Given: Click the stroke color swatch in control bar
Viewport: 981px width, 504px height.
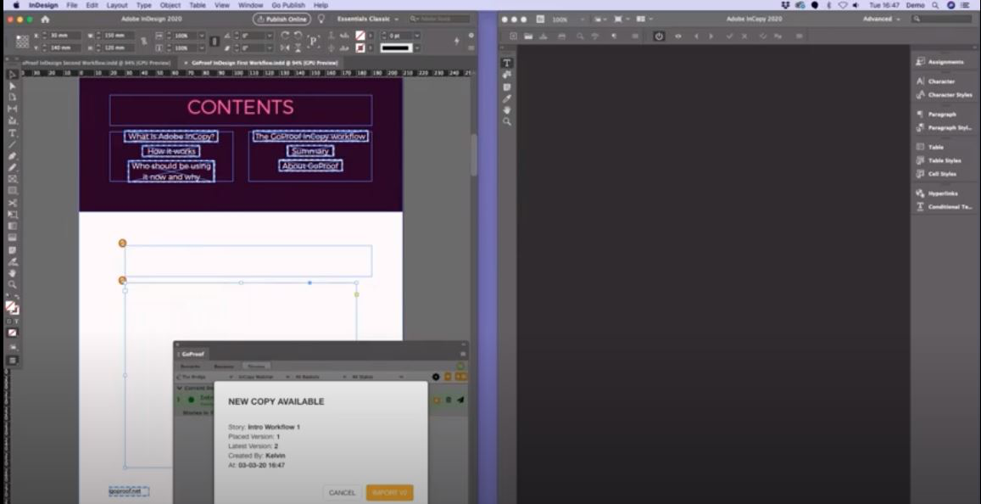Looking at the screenshot, I should (360, 48).
